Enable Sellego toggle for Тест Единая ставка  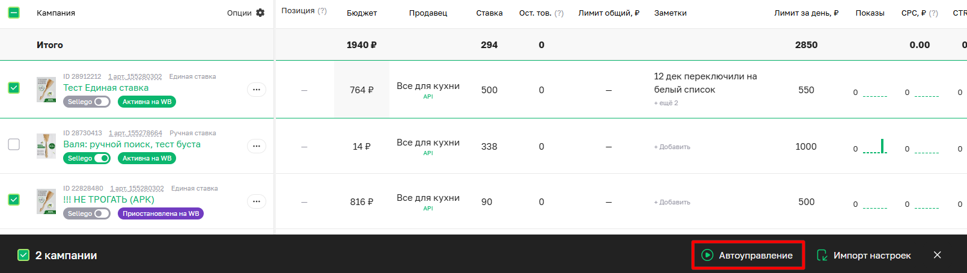[x=102, y=102]
